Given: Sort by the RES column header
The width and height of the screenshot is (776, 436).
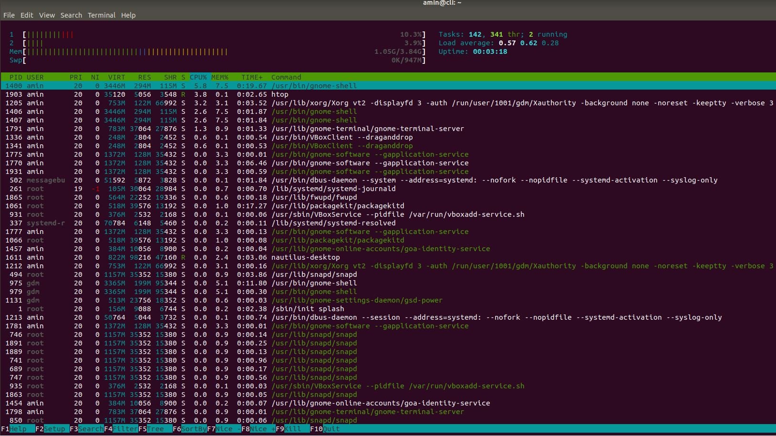Looking at the screenshot, I should tap(145, 77).
